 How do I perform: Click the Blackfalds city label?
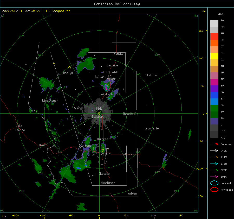(x=110, y=72)
